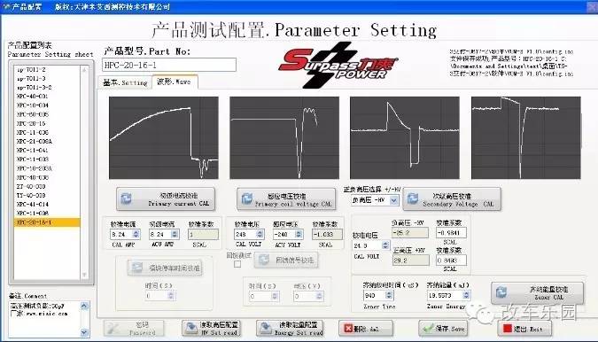Image resolution: width=598 pixels, height=342 pixels.
Task: Click the Comment box scroll-up arrow
Action: point(84,306)
